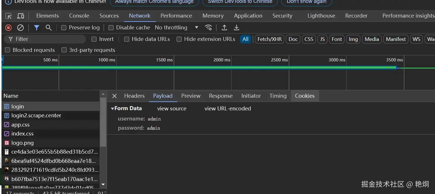Enable Preserve log checkbox
This screenshot has width=435, height=194.
tap(64, 28)
